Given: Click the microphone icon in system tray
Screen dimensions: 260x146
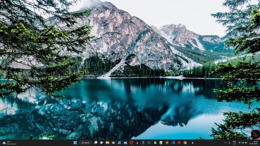Looking at the screenshot, I should tap(229, 143).
